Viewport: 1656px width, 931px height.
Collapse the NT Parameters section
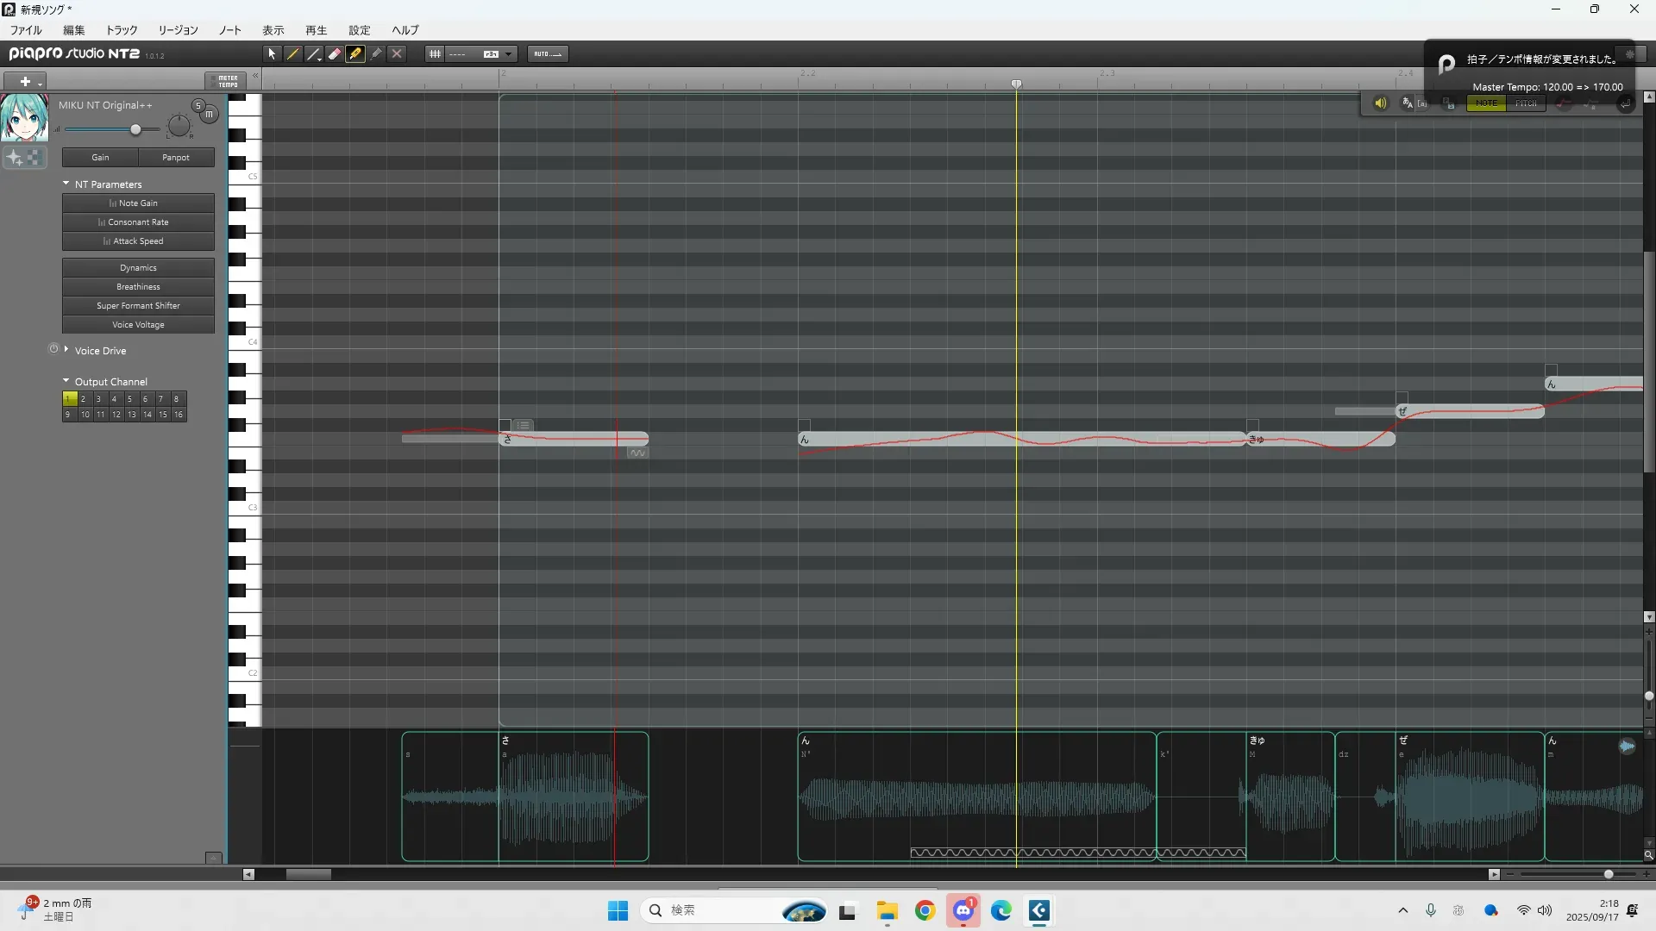tap(66, 184)
